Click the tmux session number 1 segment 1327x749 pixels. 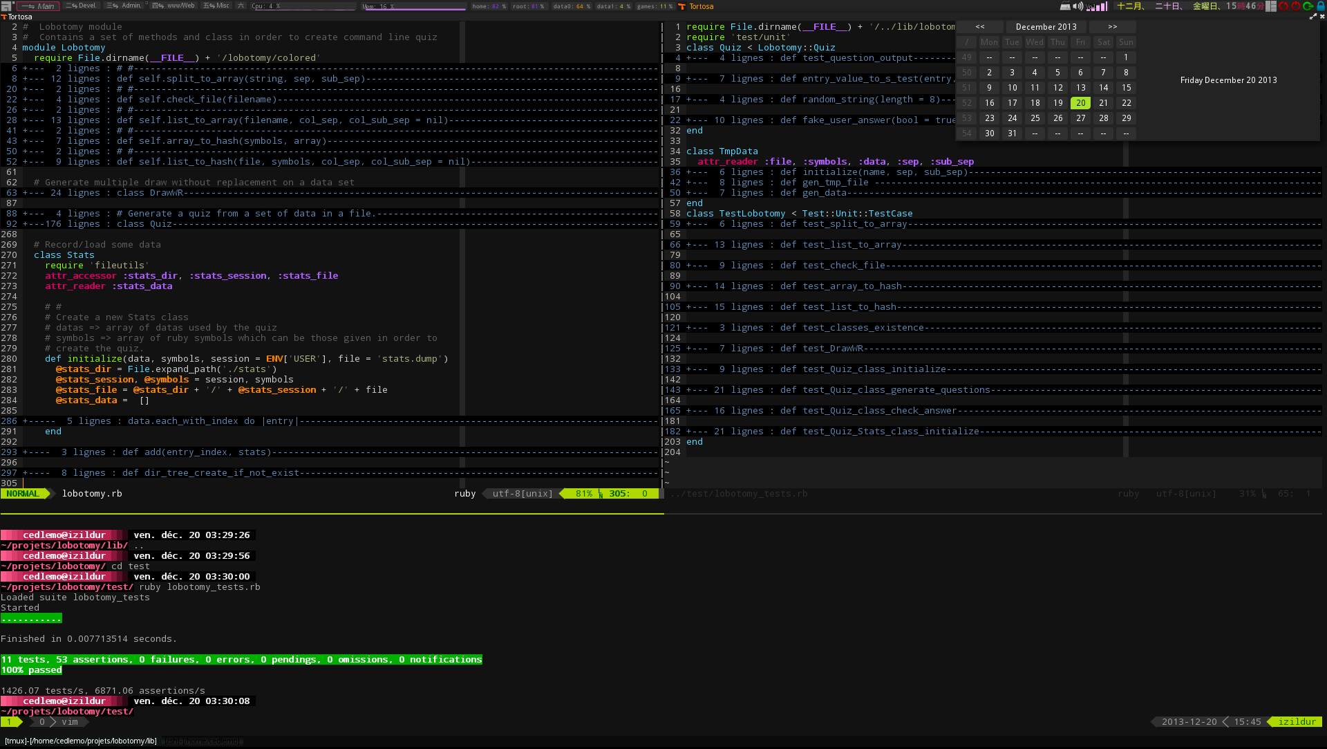coord(10,721)
